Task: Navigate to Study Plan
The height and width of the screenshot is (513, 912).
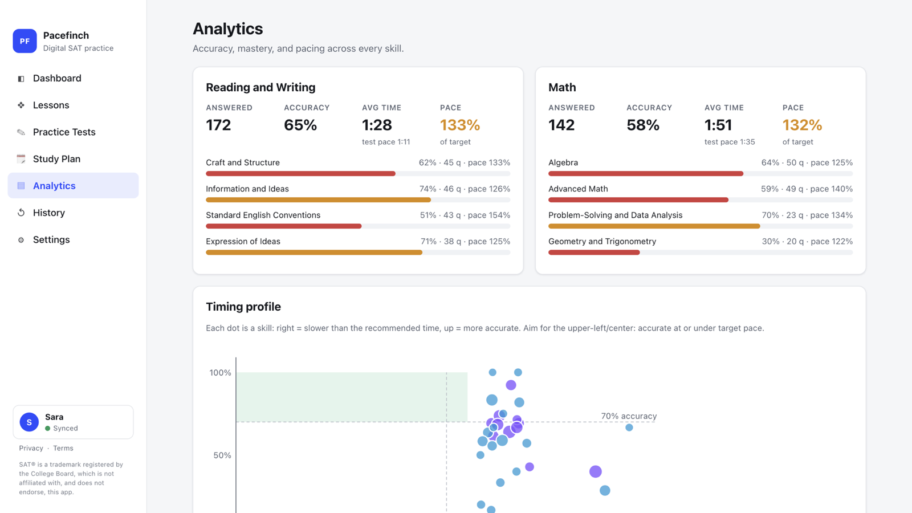Action: tap(73, 158)
